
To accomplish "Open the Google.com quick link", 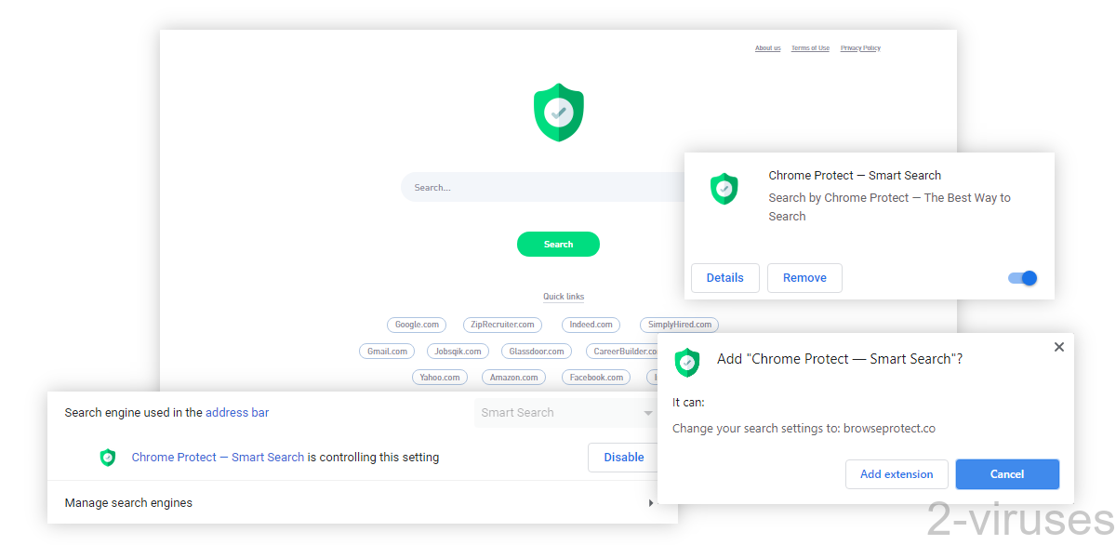I will pos(416,324).
